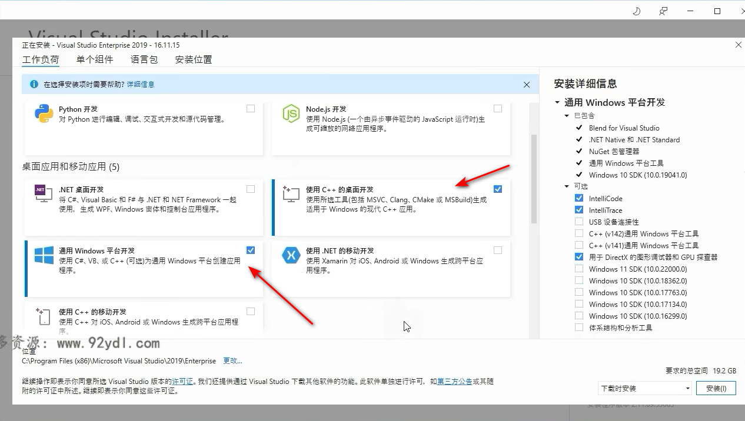
Task: Click the C++ mobile development phone icon
Action: [x=43, y=316]
